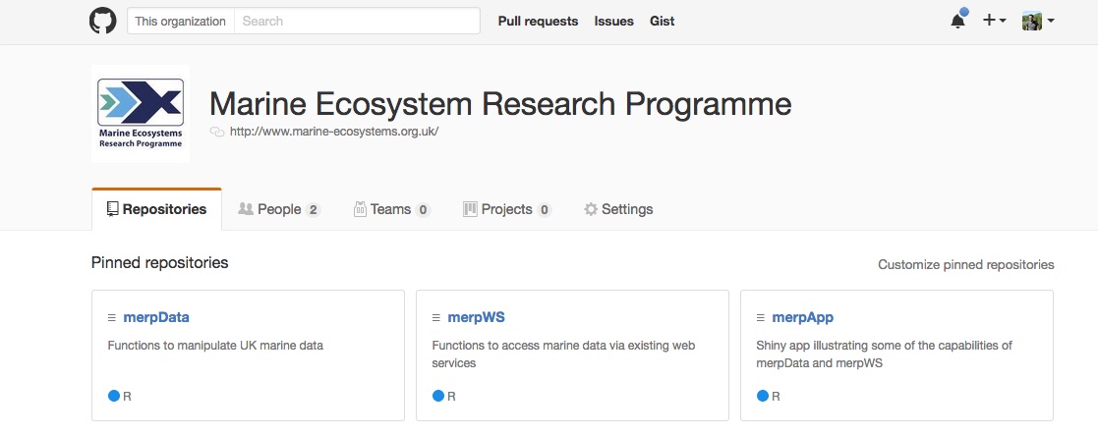Select the Repositories tab
This screenshot has width=1098, height=435.
coord(156,209)
